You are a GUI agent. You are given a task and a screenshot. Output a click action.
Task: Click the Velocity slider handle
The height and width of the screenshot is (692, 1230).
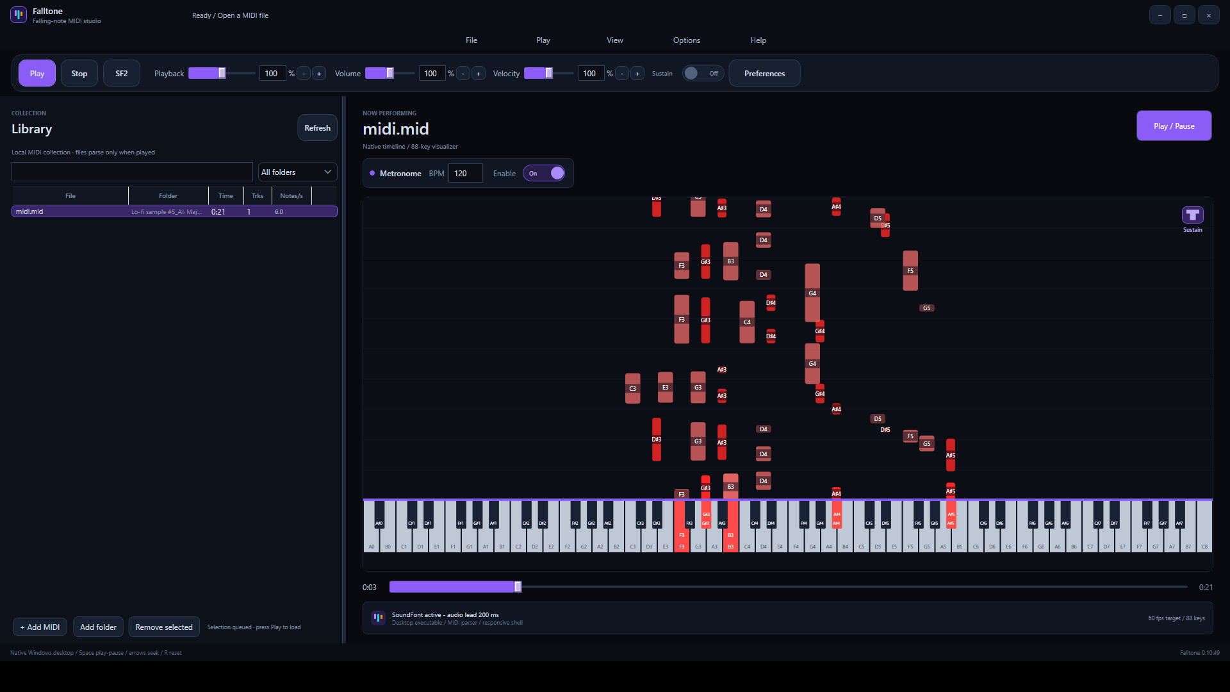549,73
